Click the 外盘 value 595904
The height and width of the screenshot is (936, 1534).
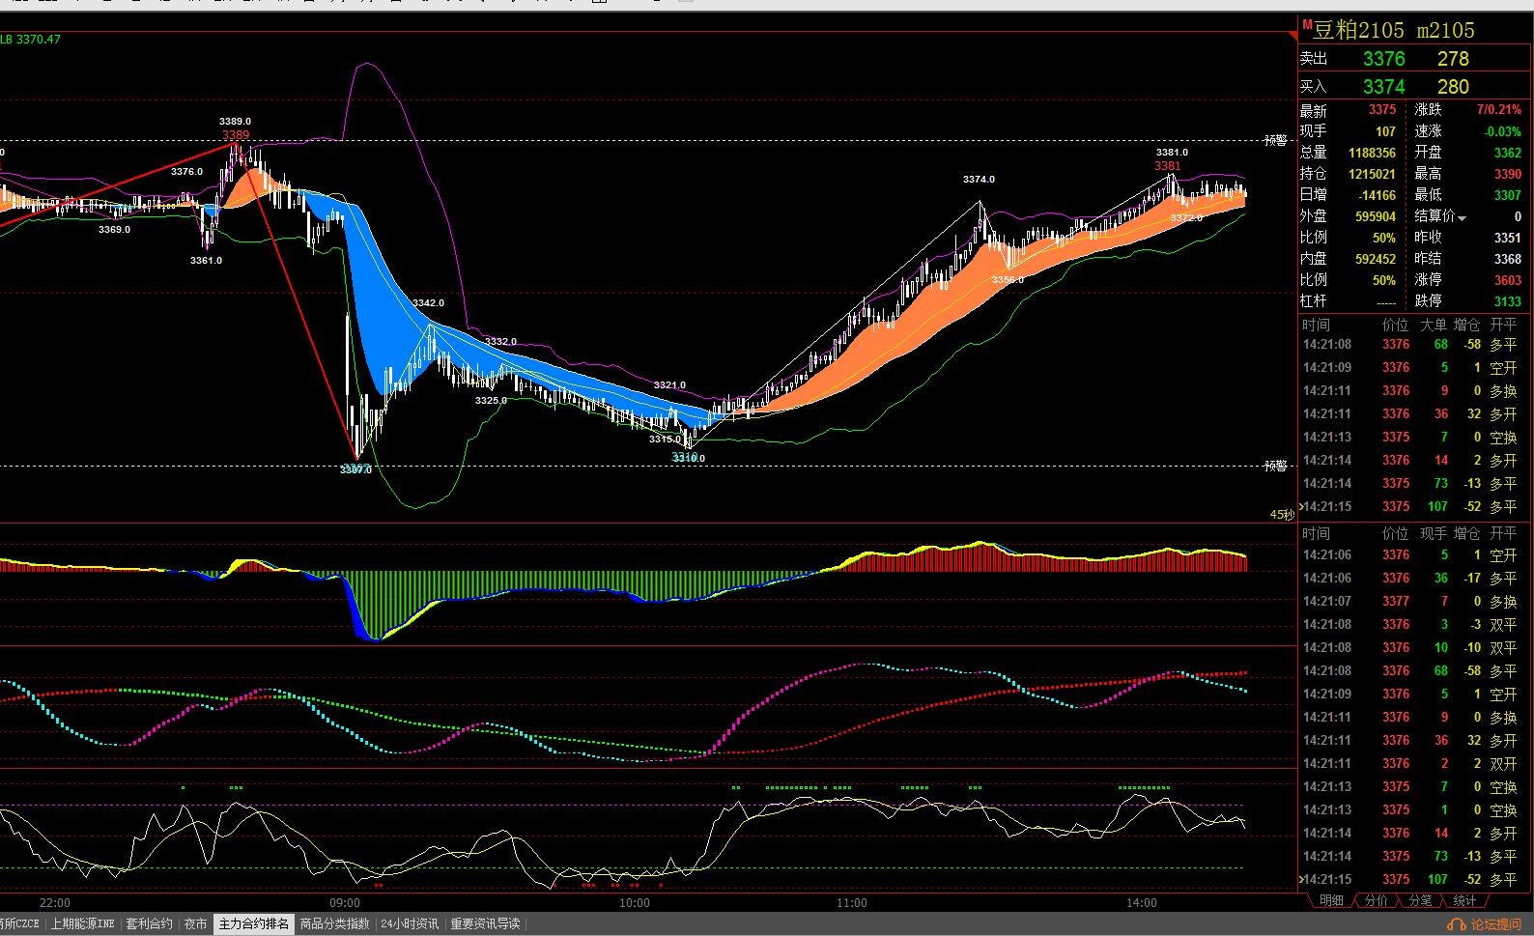click(x=1376, y=216)
